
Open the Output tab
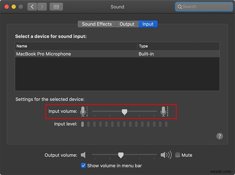point(127,24)
